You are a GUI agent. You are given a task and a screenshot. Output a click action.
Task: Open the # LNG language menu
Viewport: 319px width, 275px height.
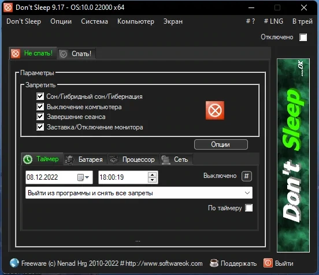pyautogui.click(x=273, y=21)
